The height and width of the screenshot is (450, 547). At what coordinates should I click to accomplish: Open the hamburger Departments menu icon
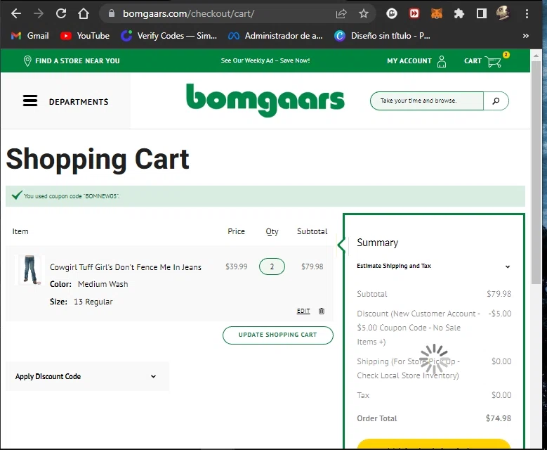[30, 101]
